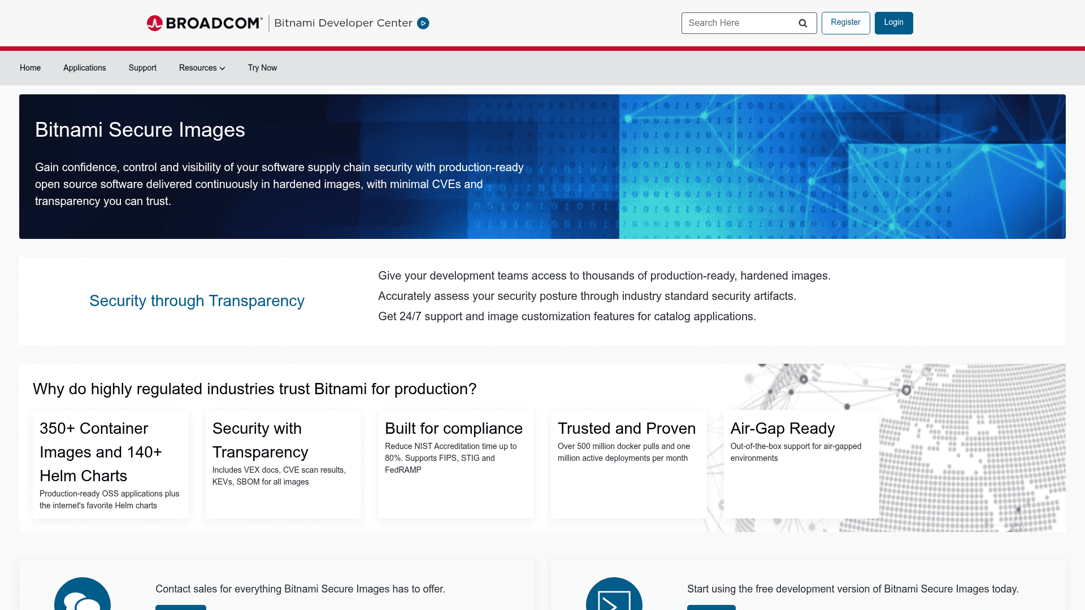
Task: Click the magnifying glass search icon
Action: tap(802, 23)
